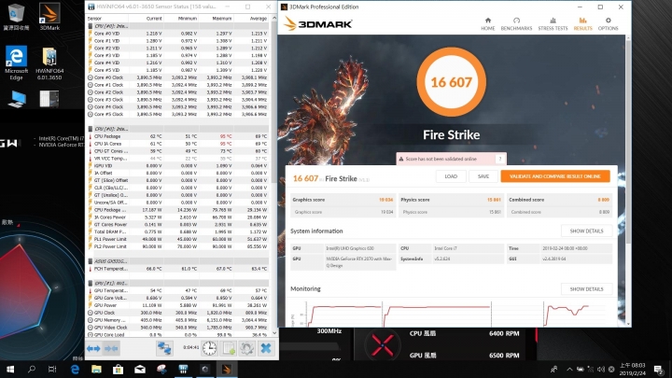Open HWiNFO sensor settings gear icon
The image size is (672, 378).
[x=247, y=348]
